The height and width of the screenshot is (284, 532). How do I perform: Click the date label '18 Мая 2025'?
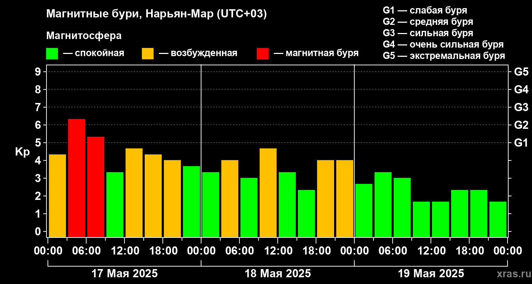coord(278,274)
